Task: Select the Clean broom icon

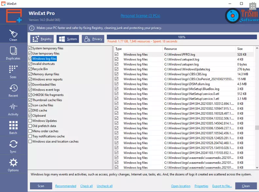Action: pos(13,35)
